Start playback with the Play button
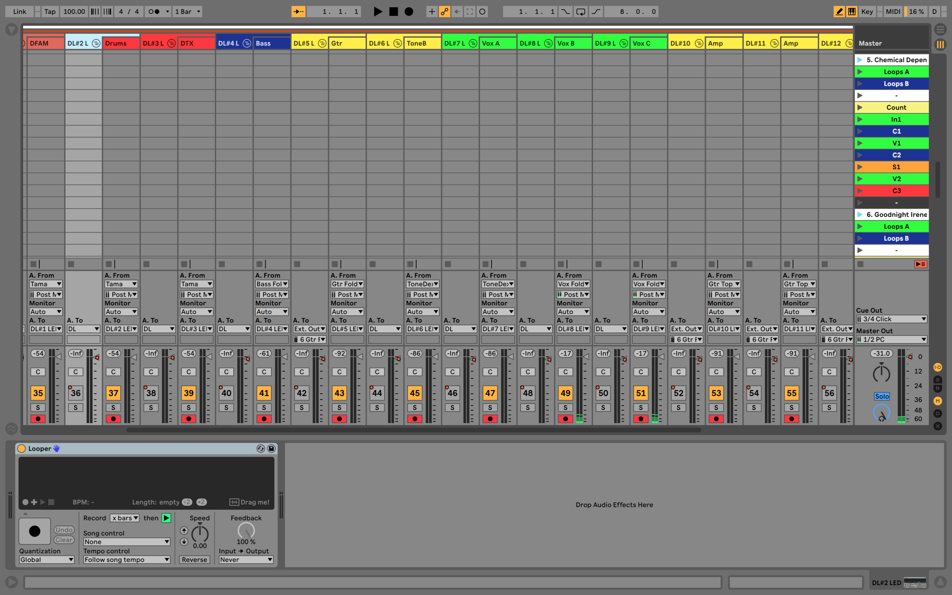 click(x=377, y=11)
